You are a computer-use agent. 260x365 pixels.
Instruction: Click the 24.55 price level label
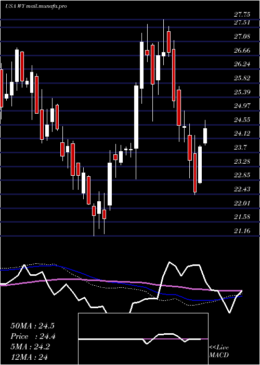point(242,120)
